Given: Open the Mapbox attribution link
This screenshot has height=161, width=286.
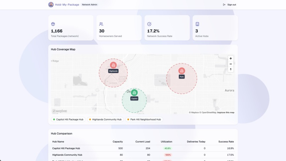Looking at the screenshot, I should click(194, 112).
